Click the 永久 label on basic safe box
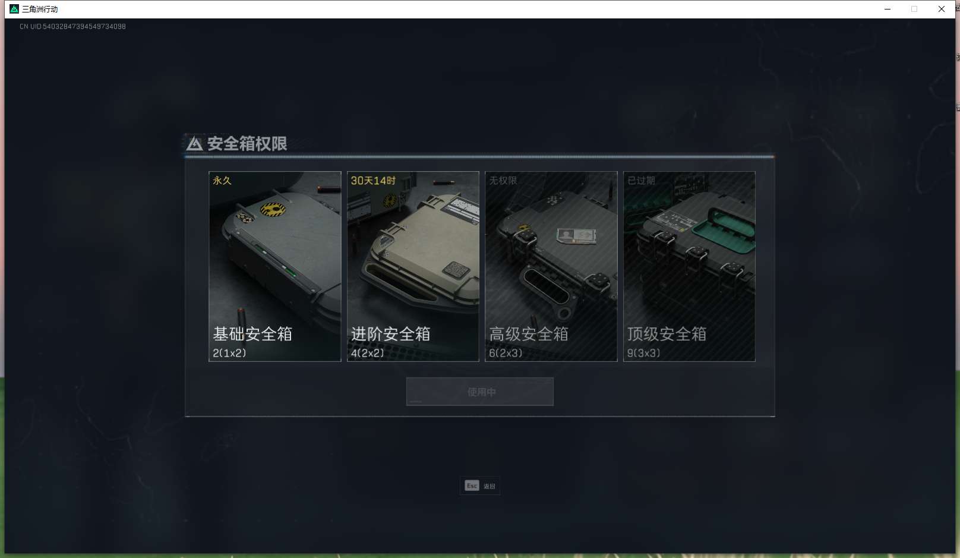The width and height of the screenshot is (960, 558). pos(222,181)
